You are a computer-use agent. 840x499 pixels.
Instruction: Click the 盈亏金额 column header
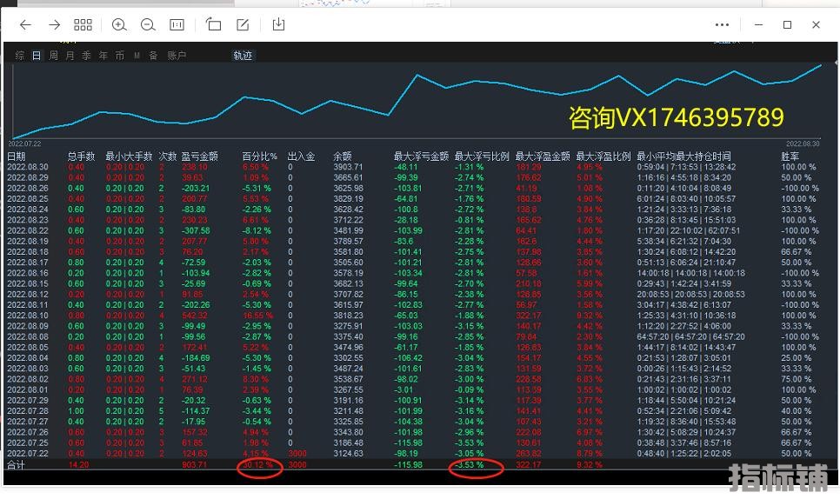(x=200, y=156)
